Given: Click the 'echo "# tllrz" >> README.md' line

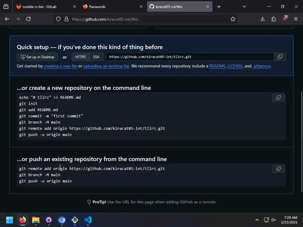Looking at the screenshot, I should (x=50, y=98).
